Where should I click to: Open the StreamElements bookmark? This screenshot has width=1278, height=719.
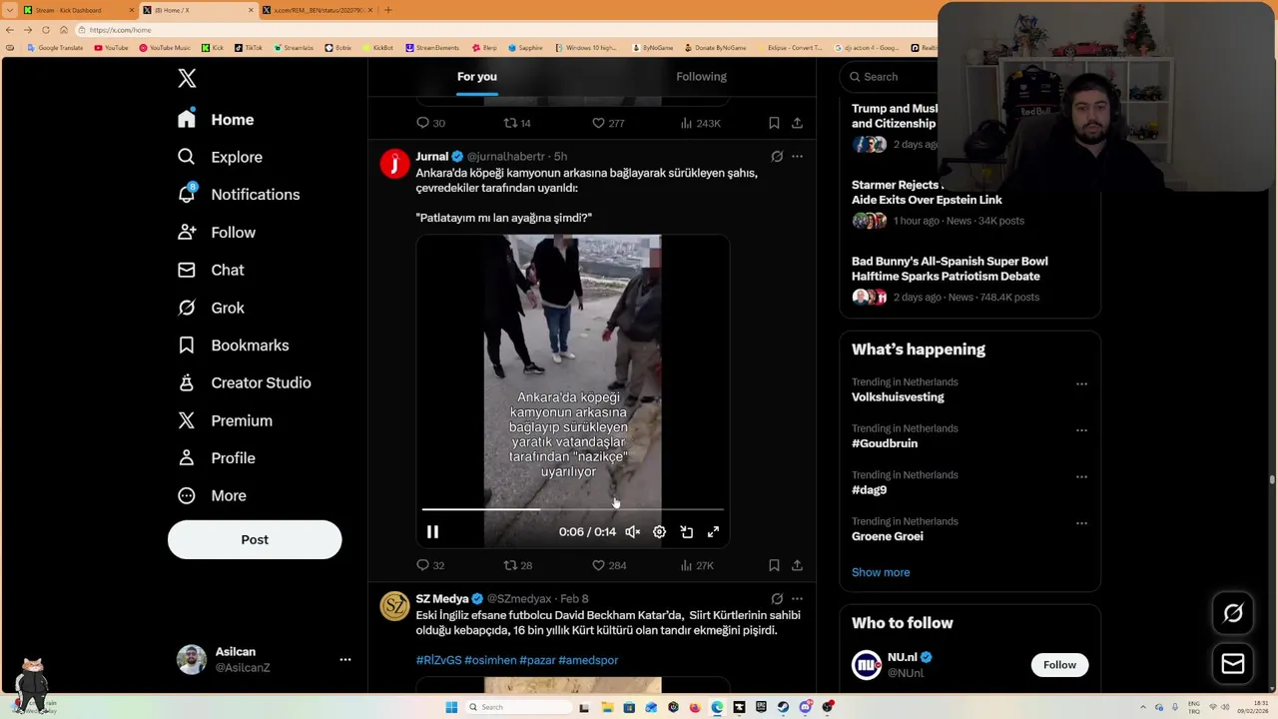click(x=432, y=48)
